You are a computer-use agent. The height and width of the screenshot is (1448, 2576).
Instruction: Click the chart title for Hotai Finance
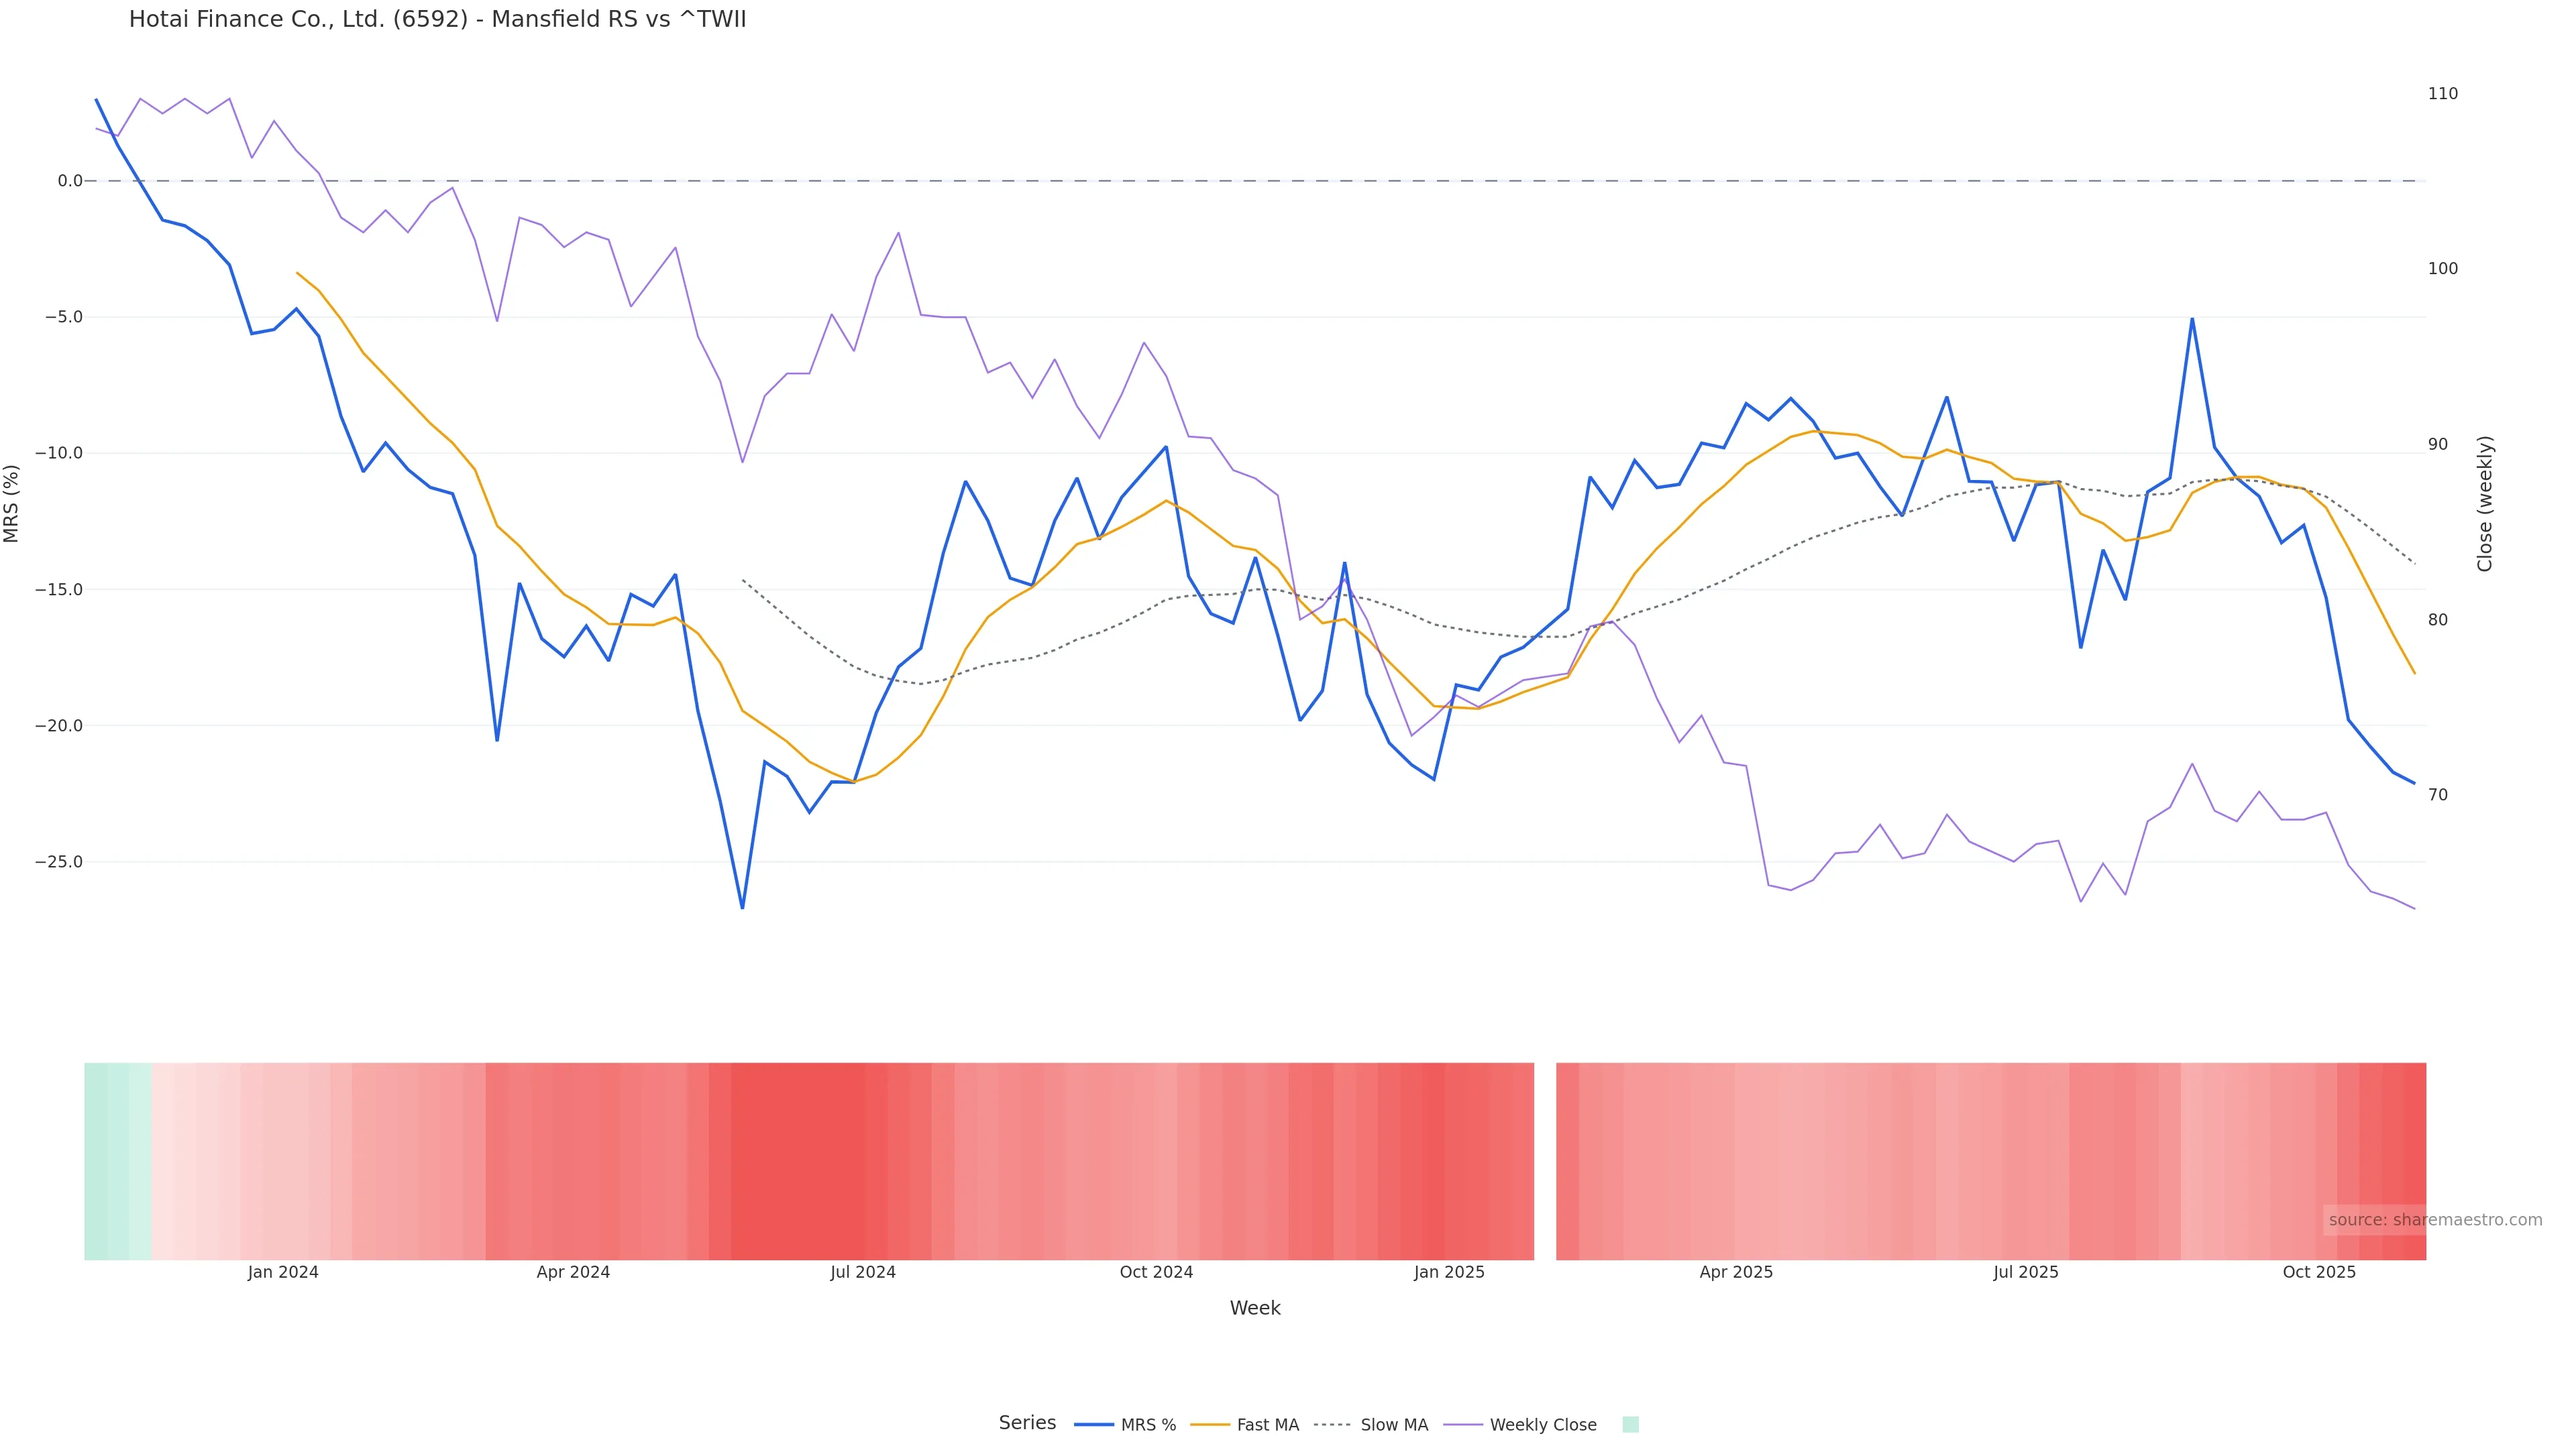(437, 20)
